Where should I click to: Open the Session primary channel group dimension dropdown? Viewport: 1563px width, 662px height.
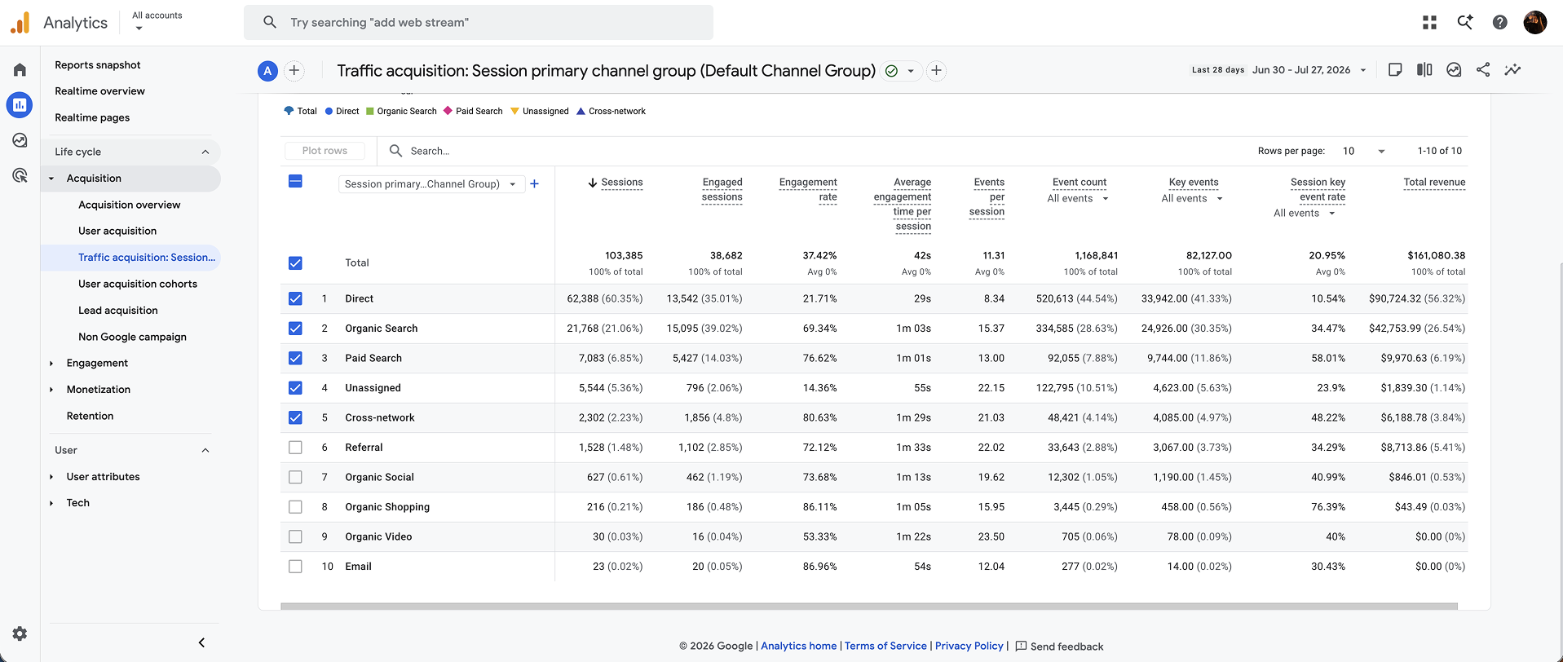pos(430,184)
